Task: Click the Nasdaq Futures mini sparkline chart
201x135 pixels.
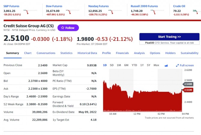Action: (112, 12)
